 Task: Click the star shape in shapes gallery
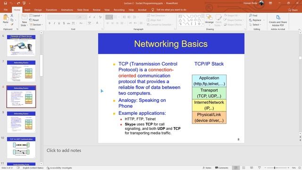pyautogui.click(x=199, y=24)
